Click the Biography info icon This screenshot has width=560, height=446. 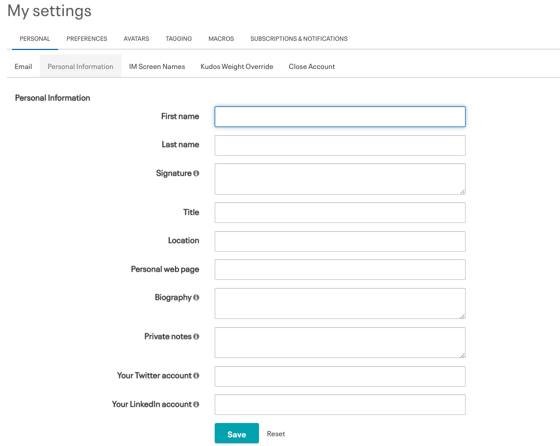coord(196,298)
